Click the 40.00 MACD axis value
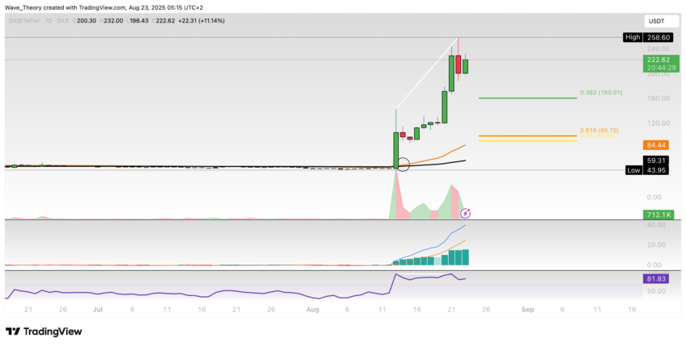 tap(656, 225)
